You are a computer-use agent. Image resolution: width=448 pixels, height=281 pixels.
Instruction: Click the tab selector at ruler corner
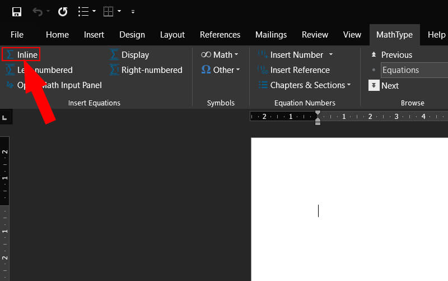(5, 117)
